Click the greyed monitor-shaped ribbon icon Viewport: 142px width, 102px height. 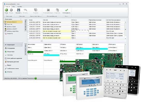(x=48, y=10)
